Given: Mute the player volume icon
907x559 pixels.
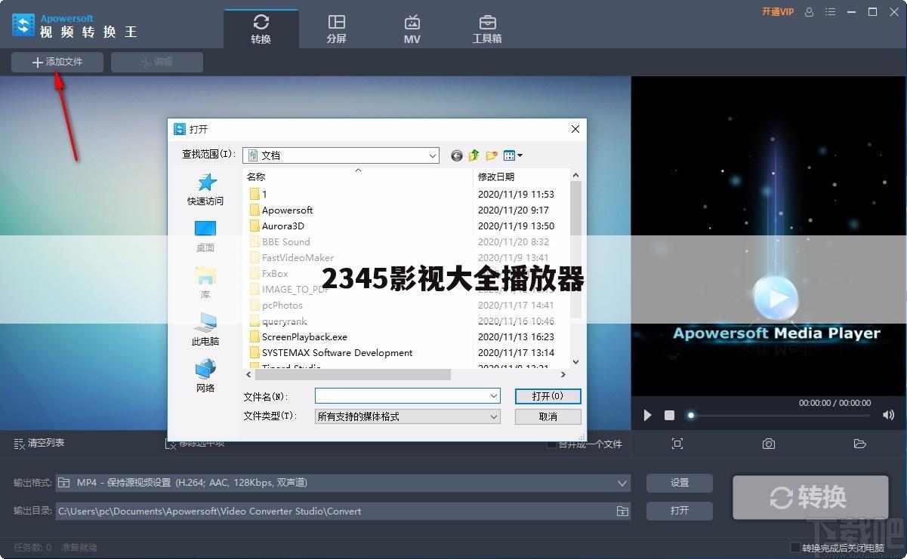Looking at the screenshot, I should [x=889, y=415].
